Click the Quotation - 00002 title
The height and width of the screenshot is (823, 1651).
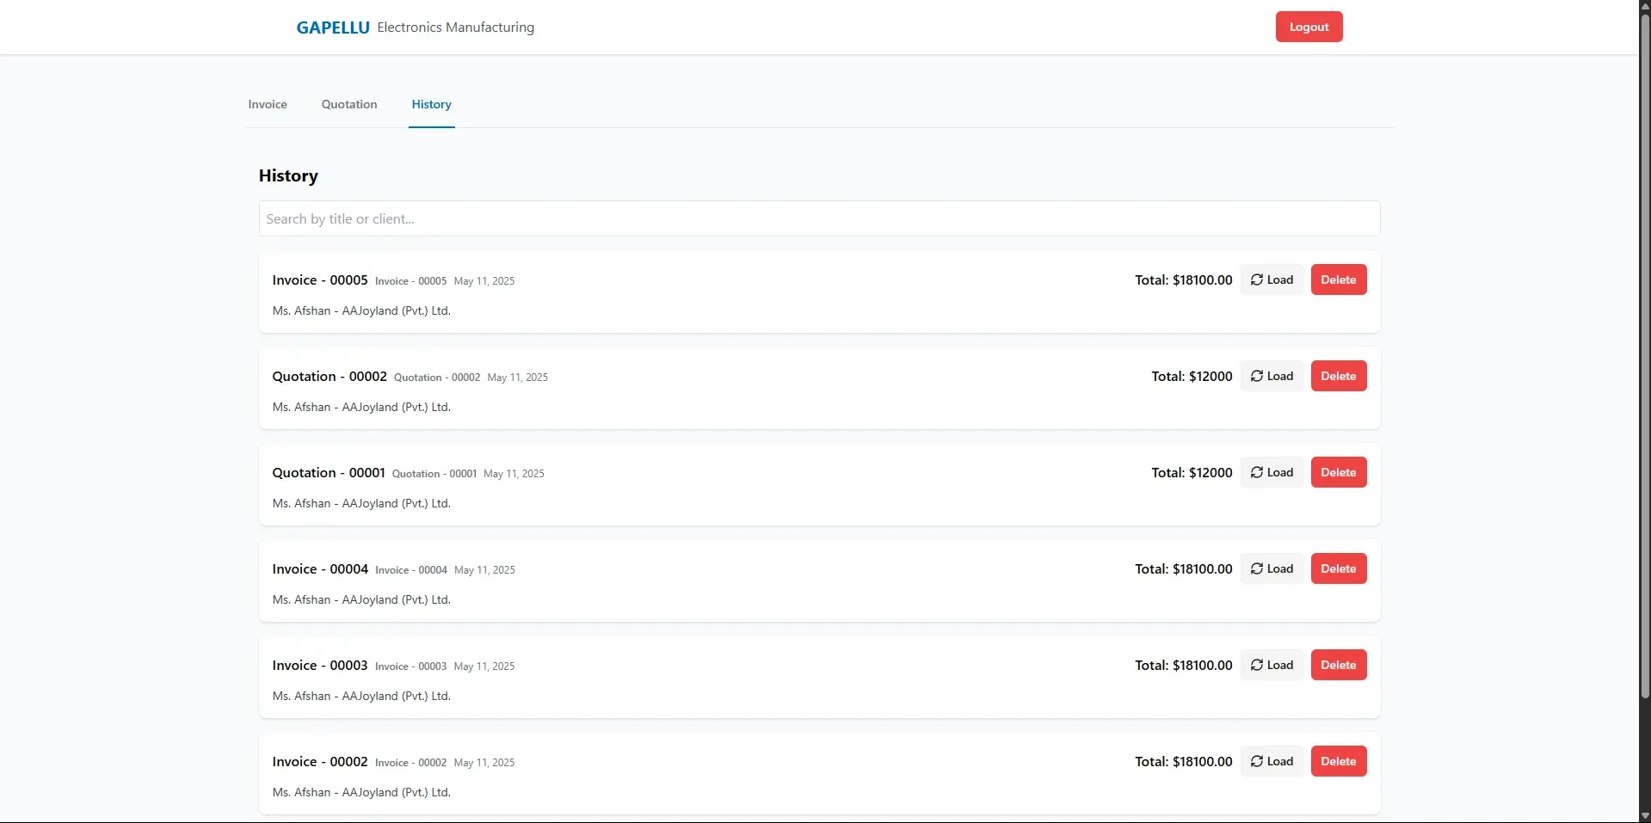click(330, 376)
